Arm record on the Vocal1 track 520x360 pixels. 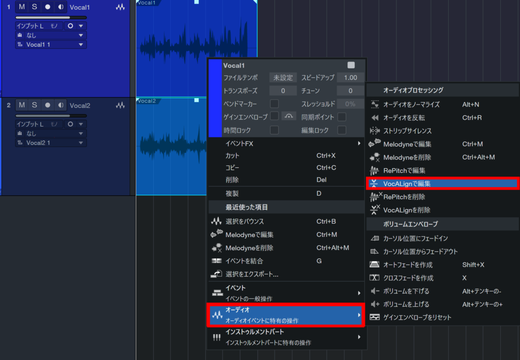[x=48, y=7]
